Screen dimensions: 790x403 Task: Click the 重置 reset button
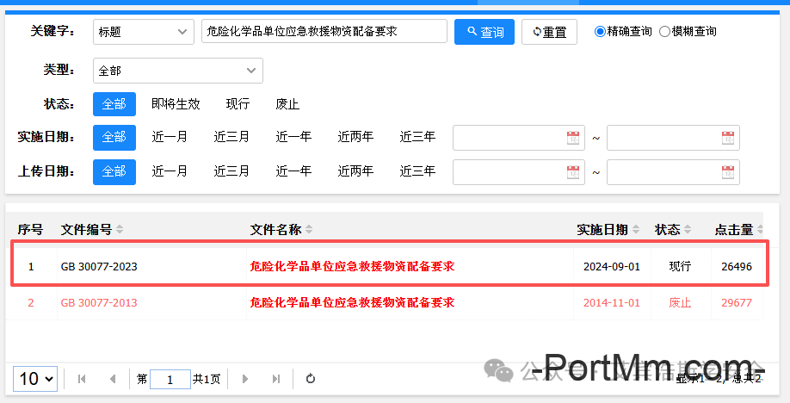pos(549,32)
